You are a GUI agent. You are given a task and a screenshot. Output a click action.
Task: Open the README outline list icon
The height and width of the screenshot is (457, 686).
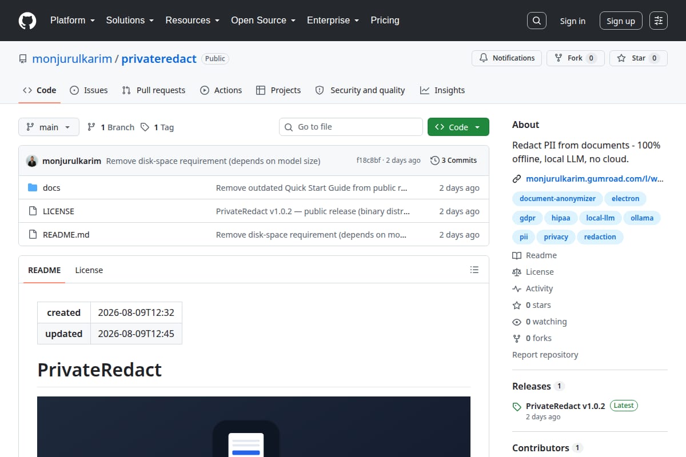(x=474, y=270)
